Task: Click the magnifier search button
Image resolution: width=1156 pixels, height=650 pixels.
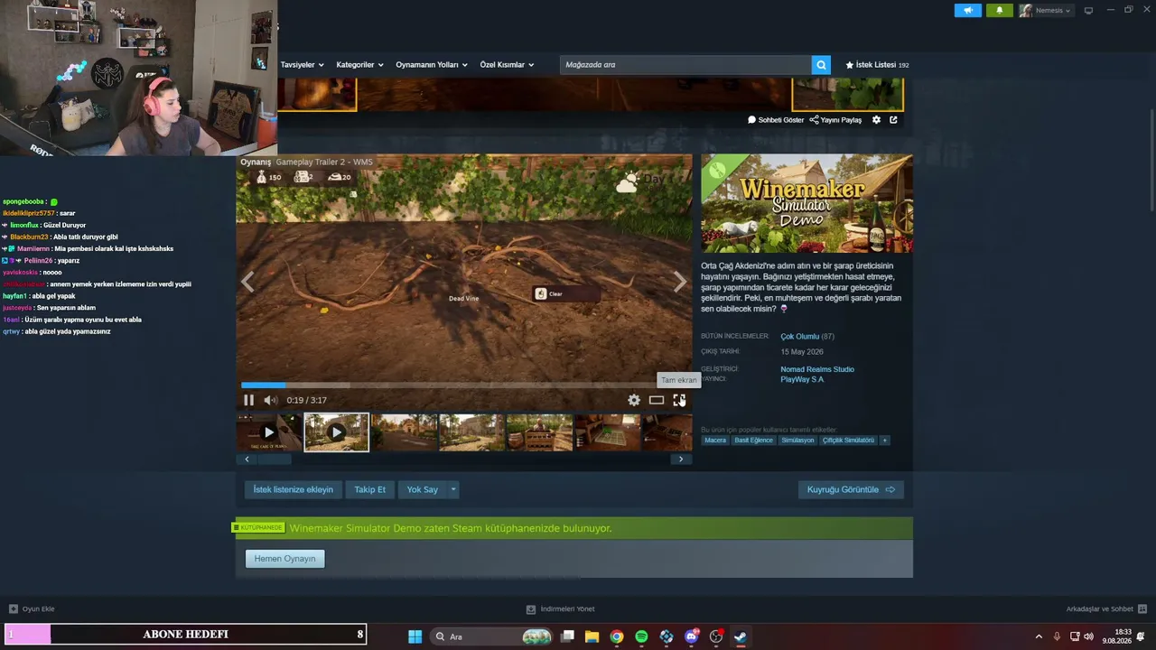Action: pyautogui.click(x=821, y=65)
